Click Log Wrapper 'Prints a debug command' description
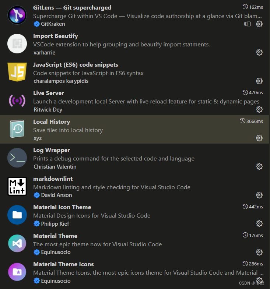The width and height of the screenshot is (270, 289). (114, 159)
